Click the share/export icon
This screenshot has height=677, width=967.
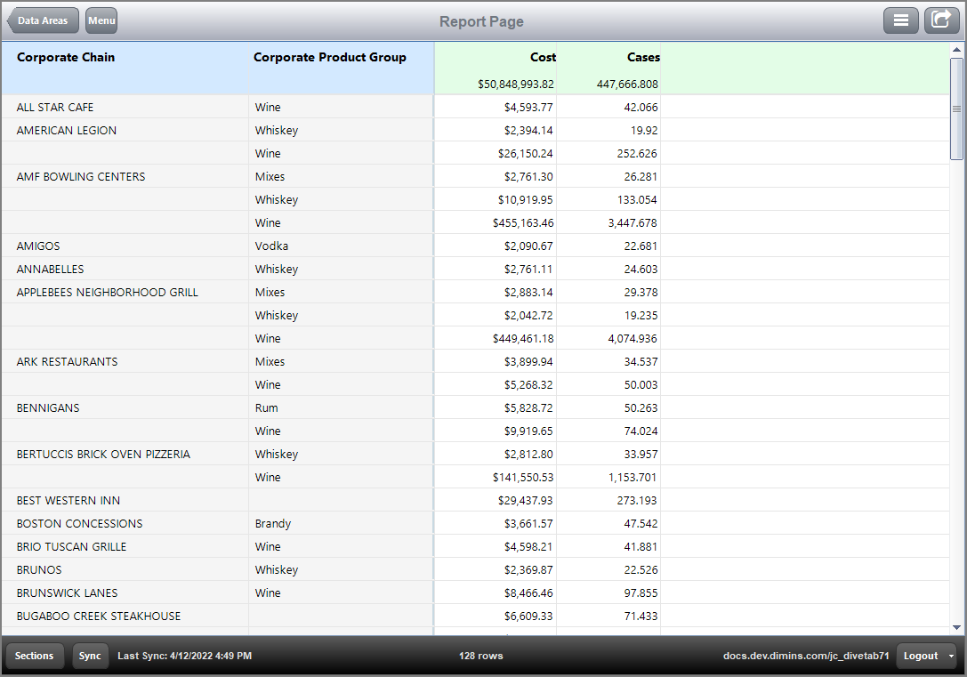tap(942, 20)
